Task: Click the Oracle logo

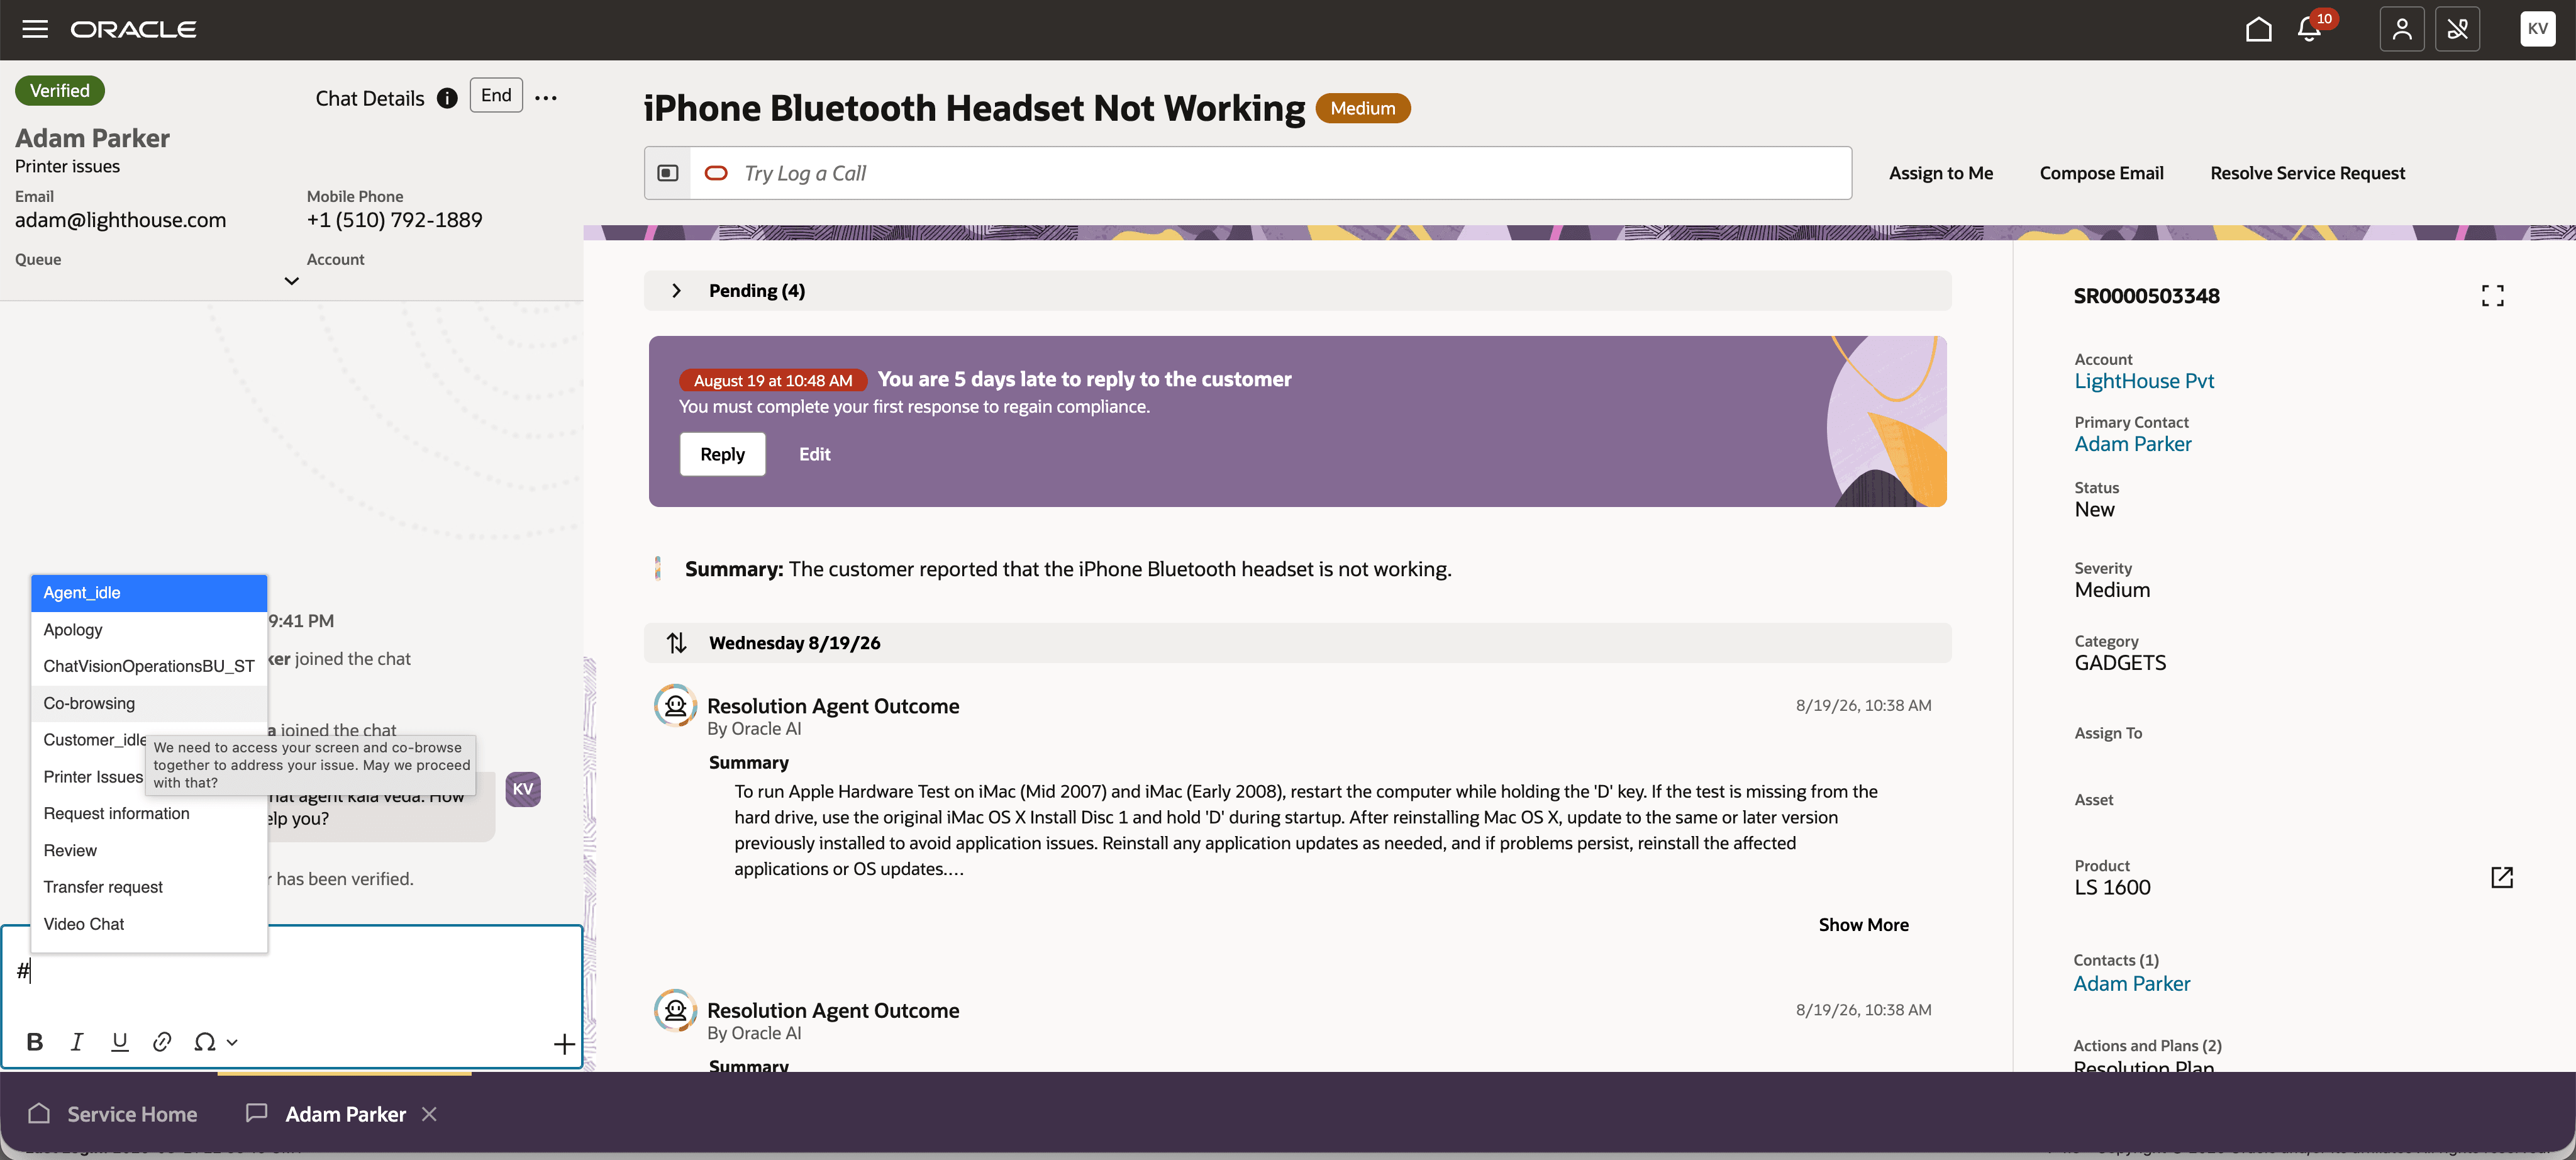Action: (x=133, y=29)
